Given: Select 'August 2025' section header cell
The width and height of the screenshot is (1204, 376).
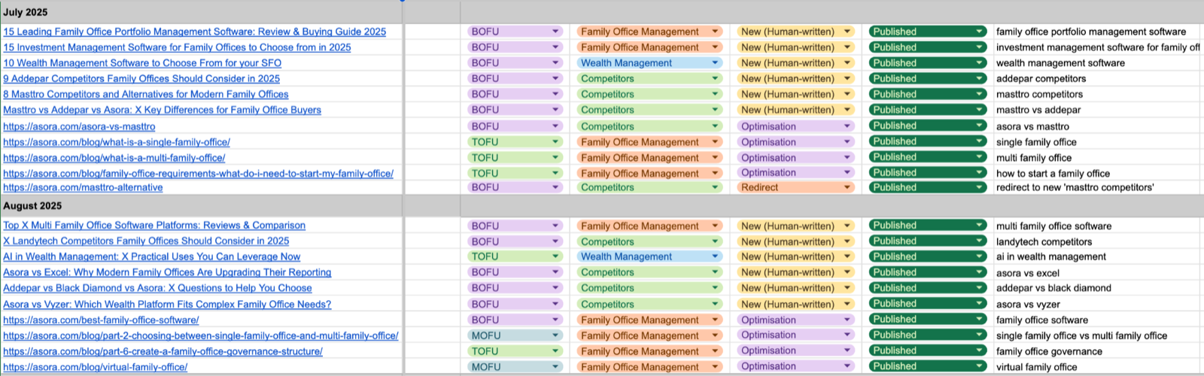Looking at the screenshot, I should coord(201,206).
